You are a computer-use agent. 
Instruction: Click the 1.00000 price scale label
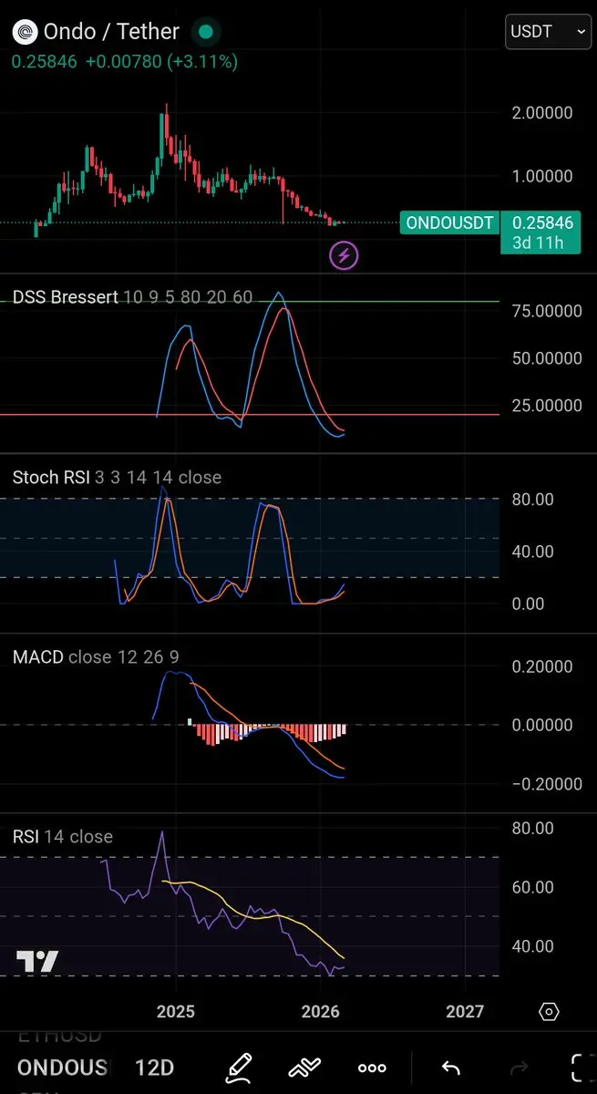click(x=542, y=176)
